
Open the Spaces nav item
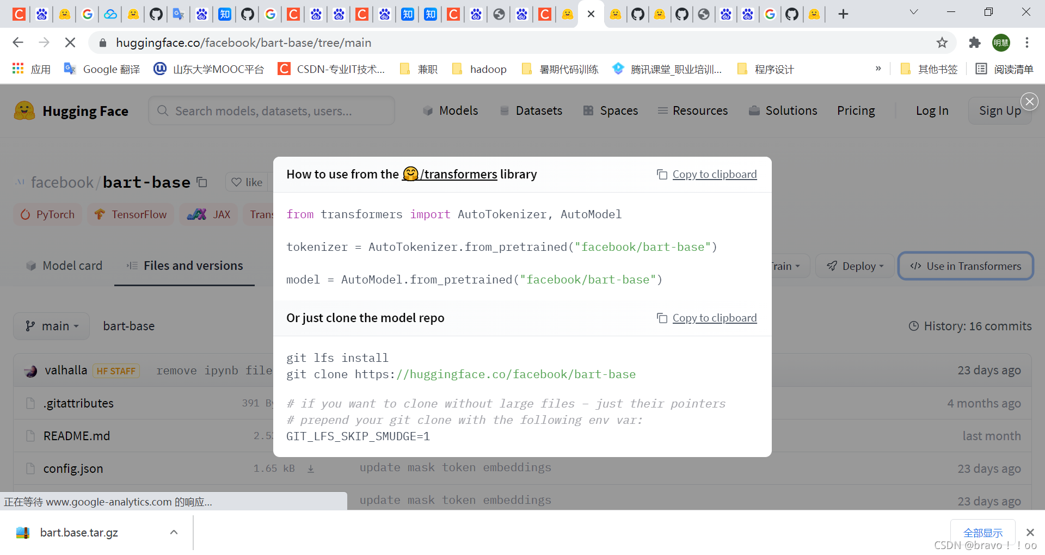(610, 111)
